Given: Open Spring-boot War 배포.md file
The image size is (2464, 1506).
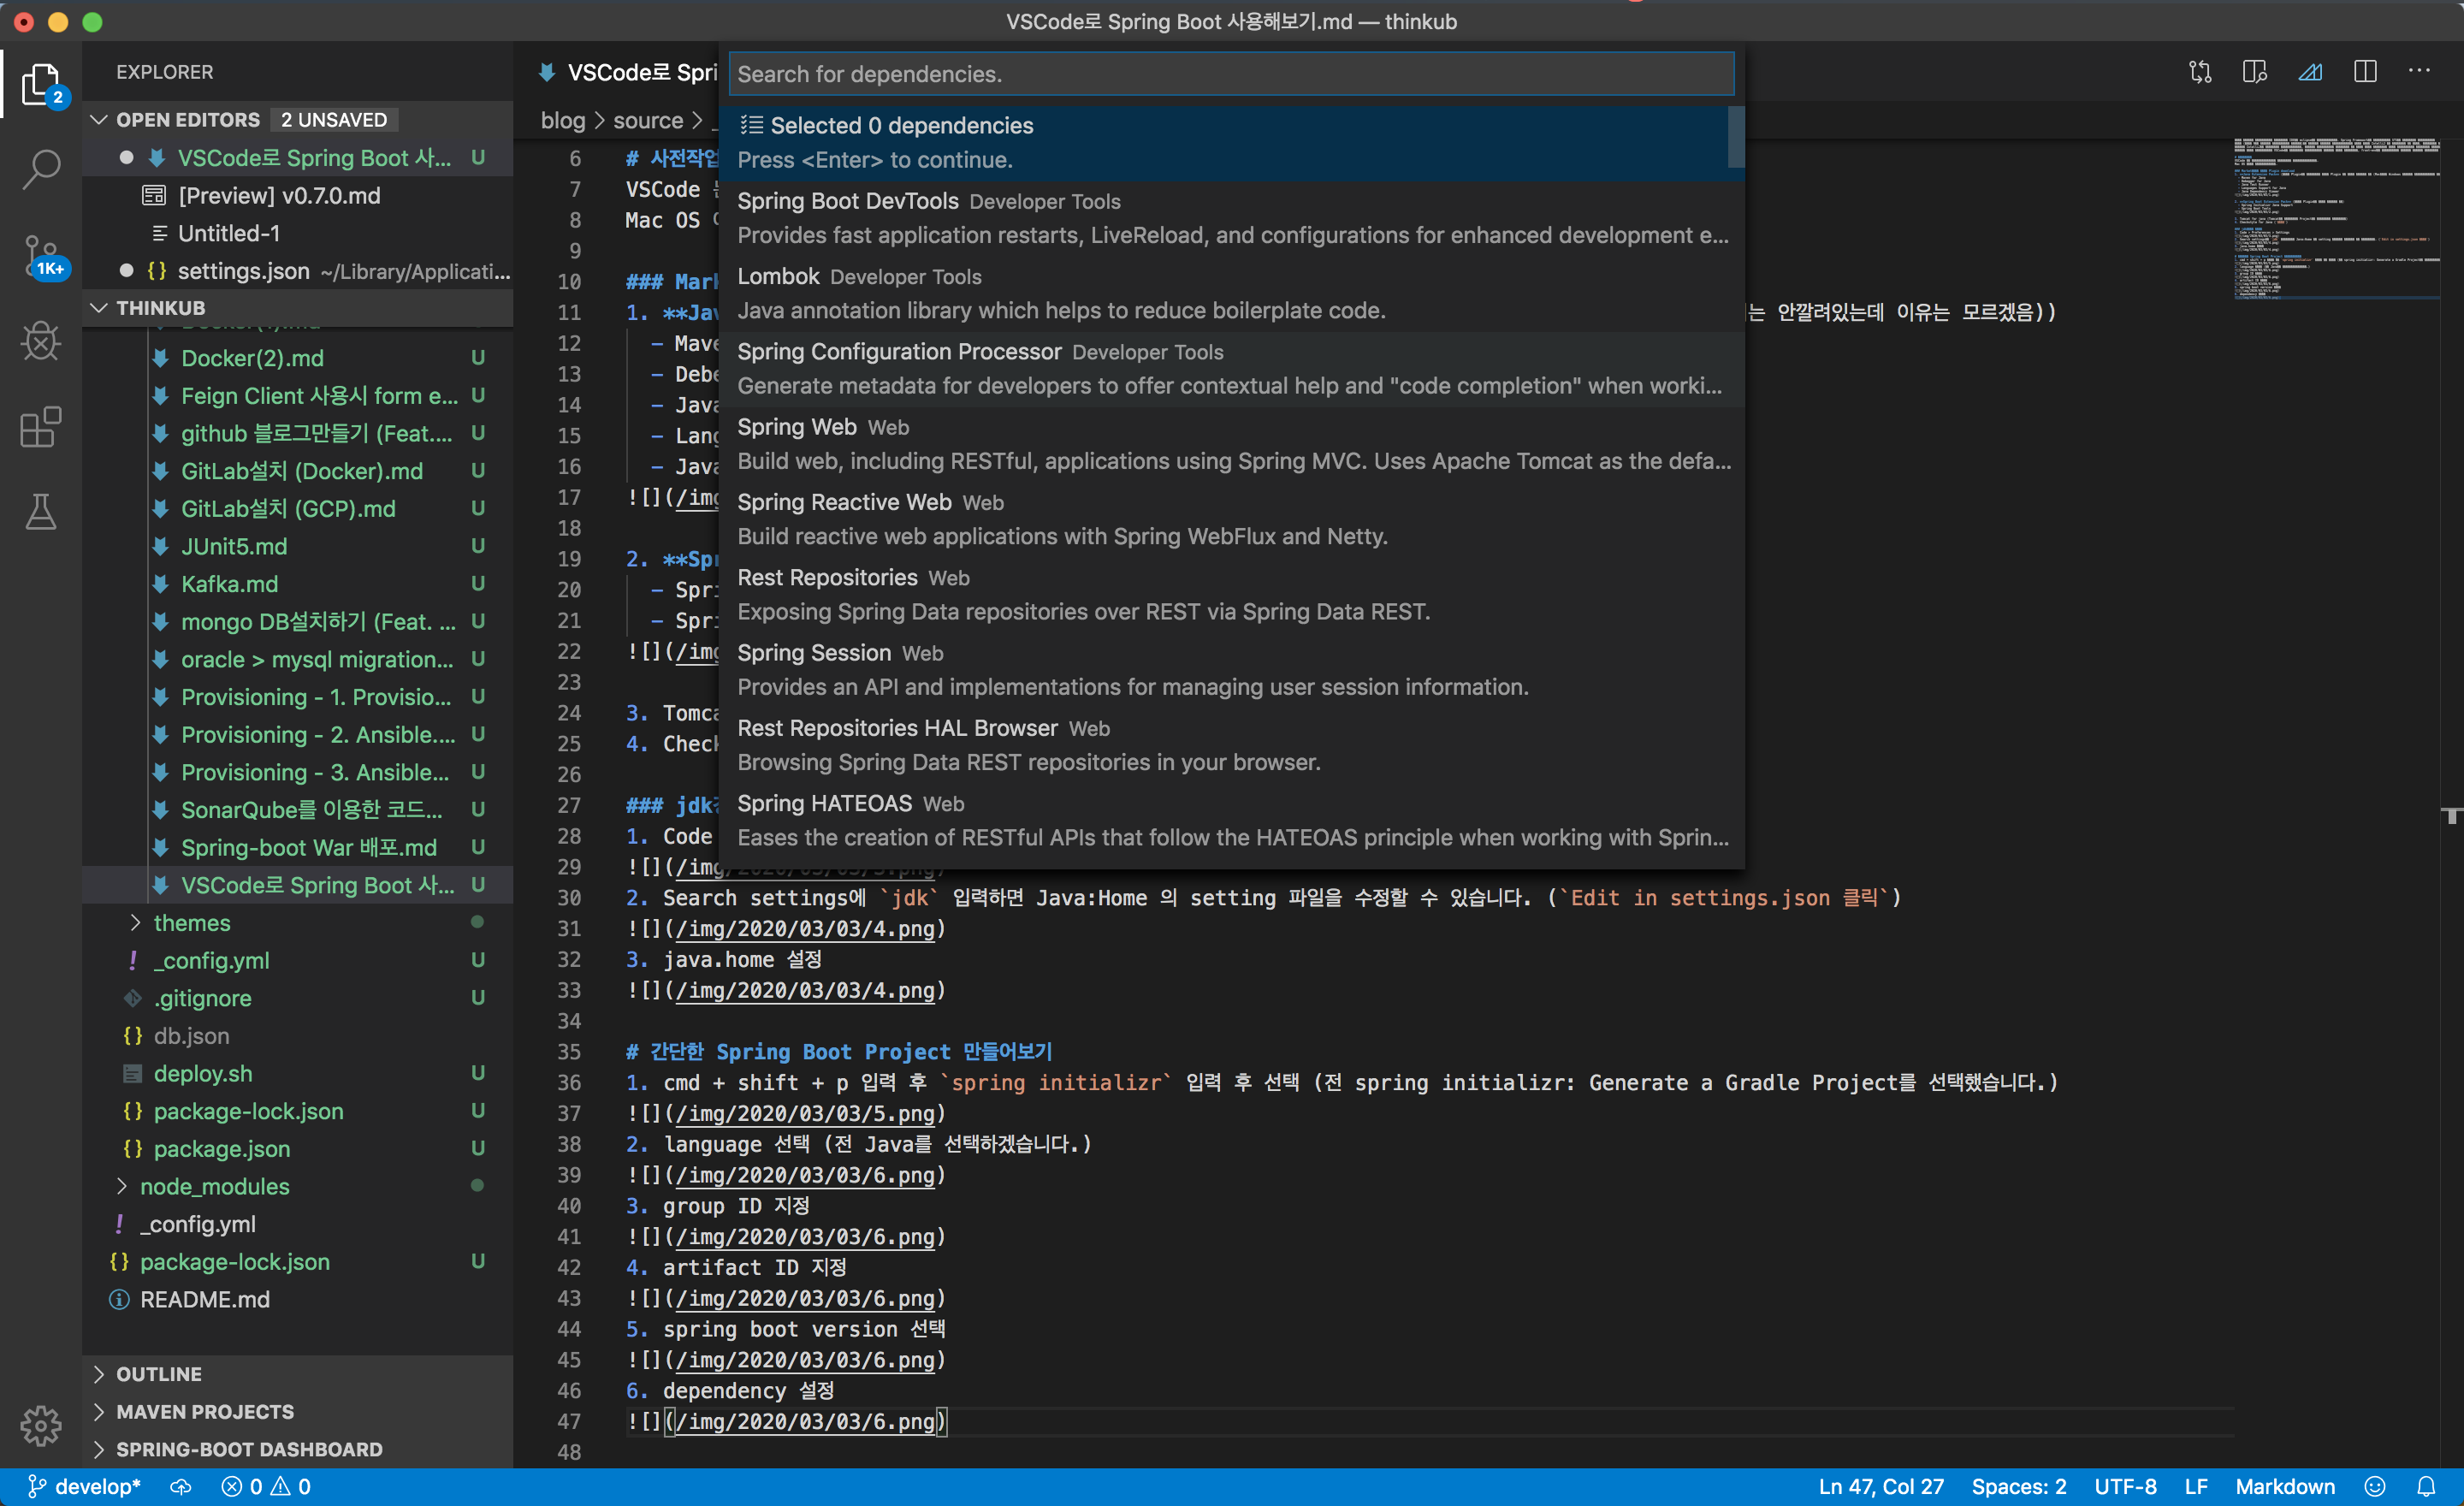Looking at the screenshot, I should pyautogui.click(x=298, y=847).
